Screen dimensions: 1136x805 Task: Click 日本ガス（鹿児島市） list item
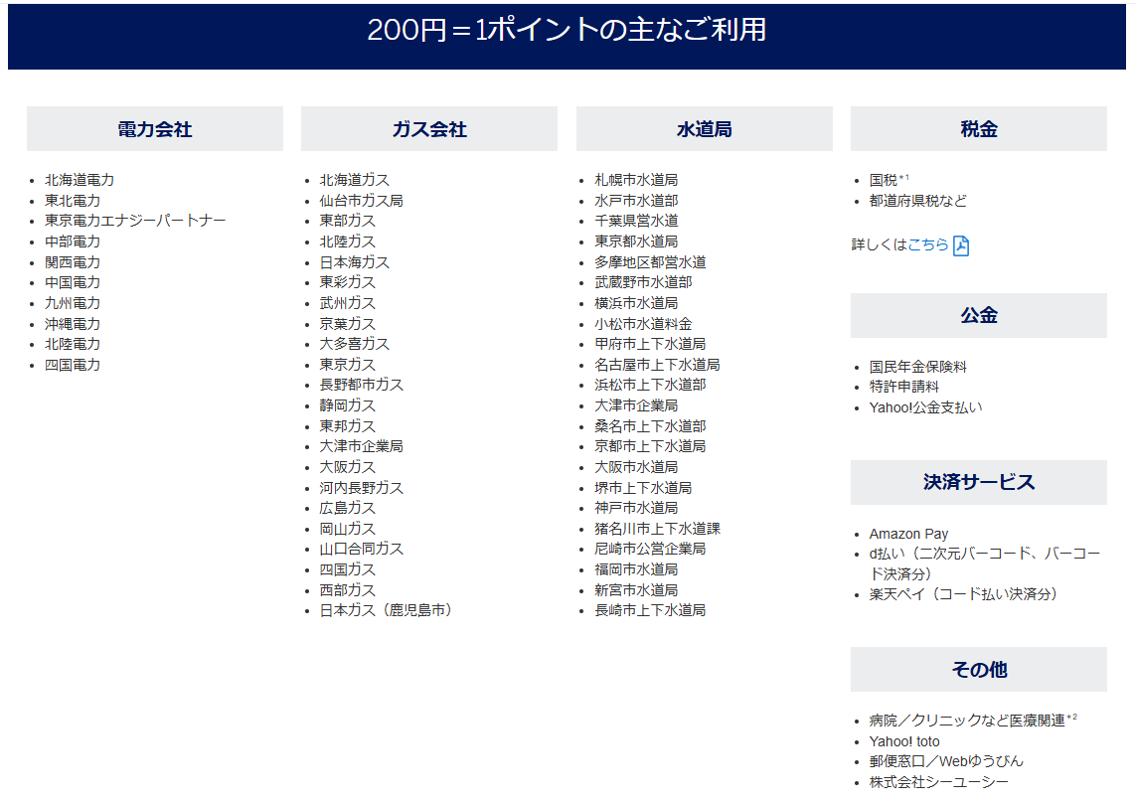[386, 610]
